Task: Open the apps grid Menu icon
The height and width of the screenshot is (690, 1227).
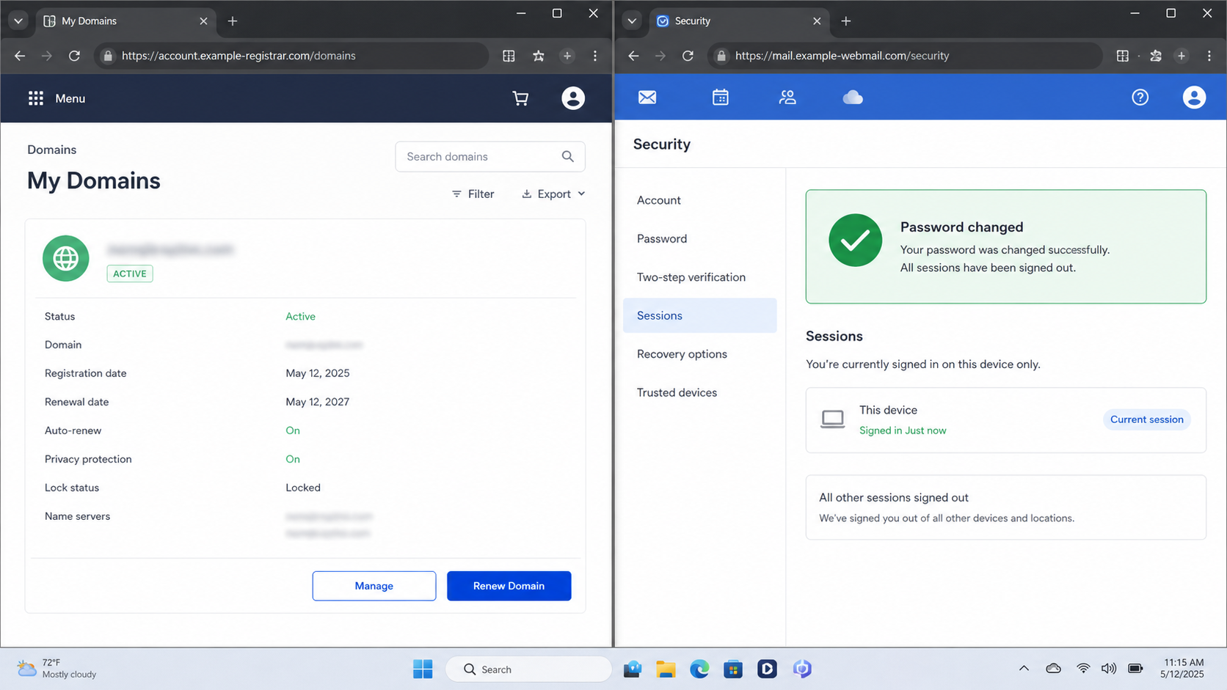Action: 35,98
